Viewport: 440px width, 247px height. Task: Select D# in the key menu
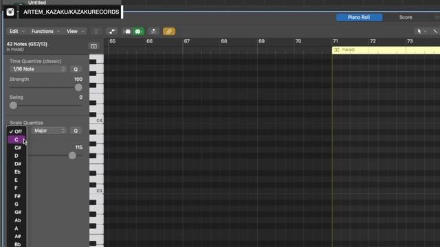pyautogui.click(x=16, y=164)
